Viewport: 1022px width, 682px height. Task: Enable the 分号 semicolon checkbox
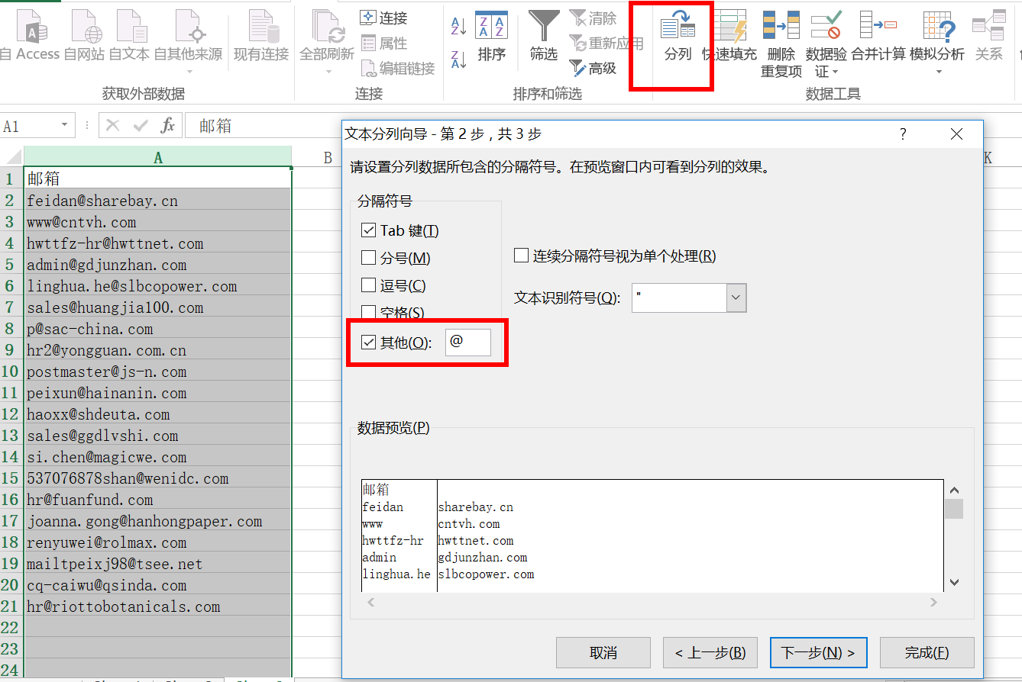(368, 258)
